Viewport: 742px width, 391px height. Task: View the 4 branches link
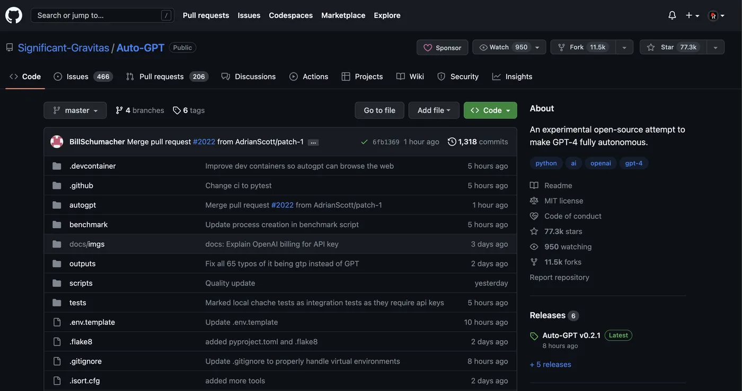tap(140, 110)
